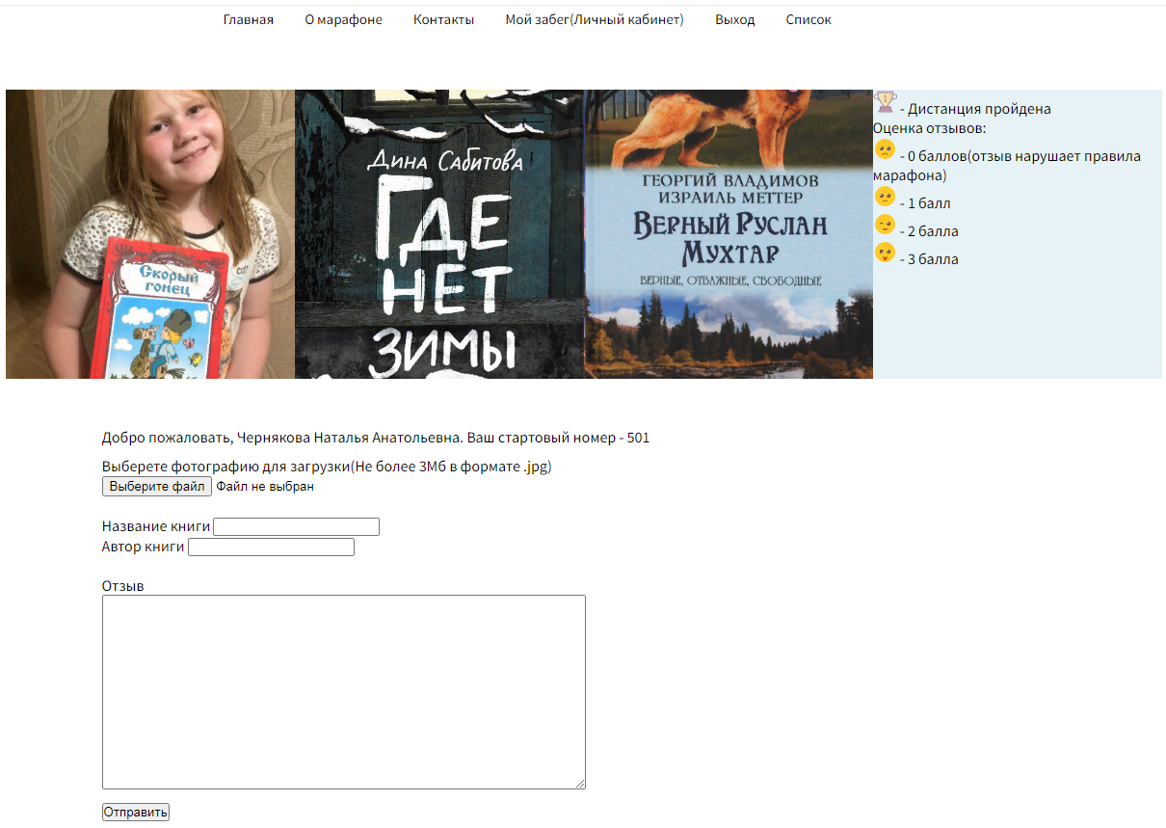The image size is (1166, 828).
Task: Focus the Автор книги input field
Action: (x=271, y=547)
